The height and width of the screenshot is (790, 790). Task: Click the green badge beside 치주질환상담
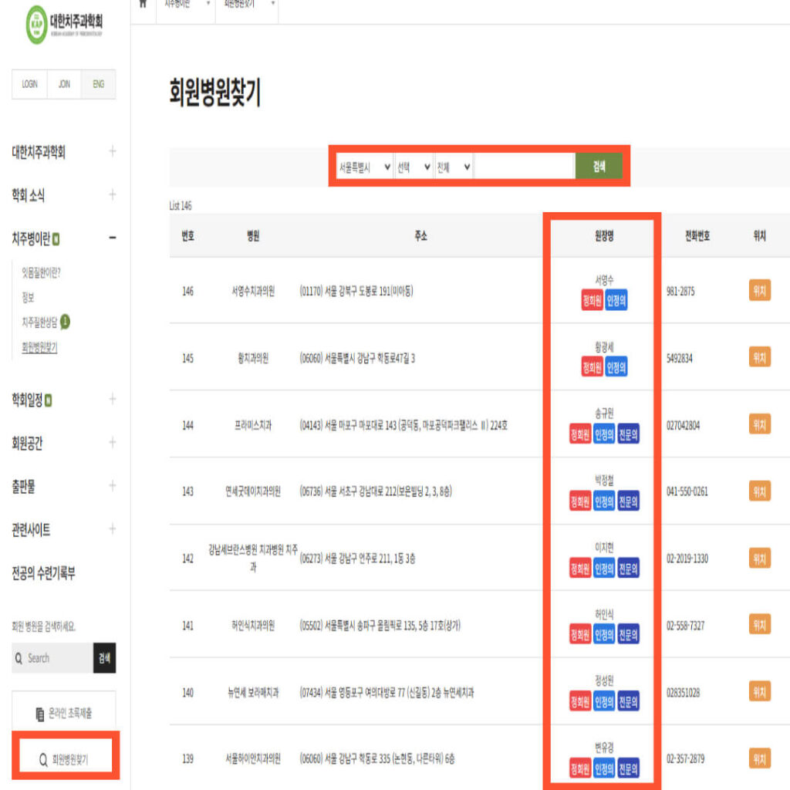[66, 322]
